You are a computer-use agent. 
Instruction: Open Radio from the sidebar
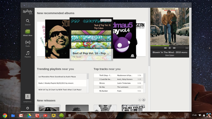pyautogui.click(x=28, y=44)
